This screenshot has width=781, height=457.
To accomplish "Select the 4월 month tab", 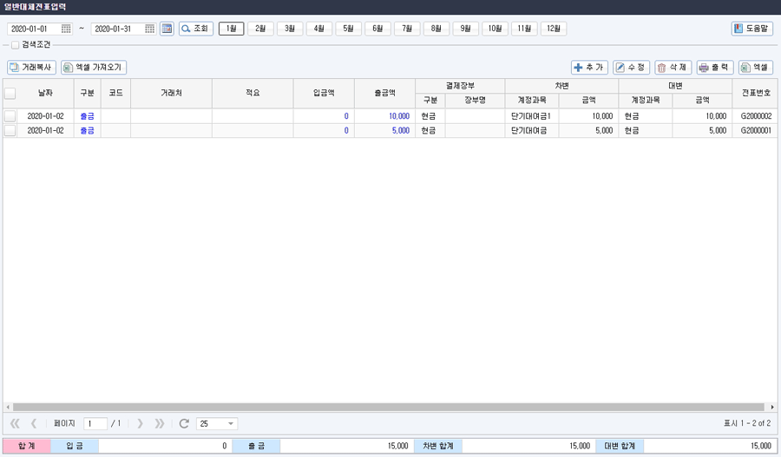I will [319, 29].
